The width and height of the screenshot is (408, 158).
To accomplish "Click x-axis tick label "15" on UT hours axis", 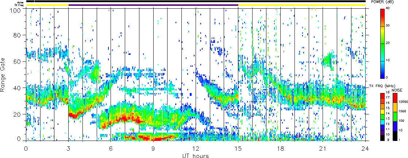I will (x=238, y=149).
